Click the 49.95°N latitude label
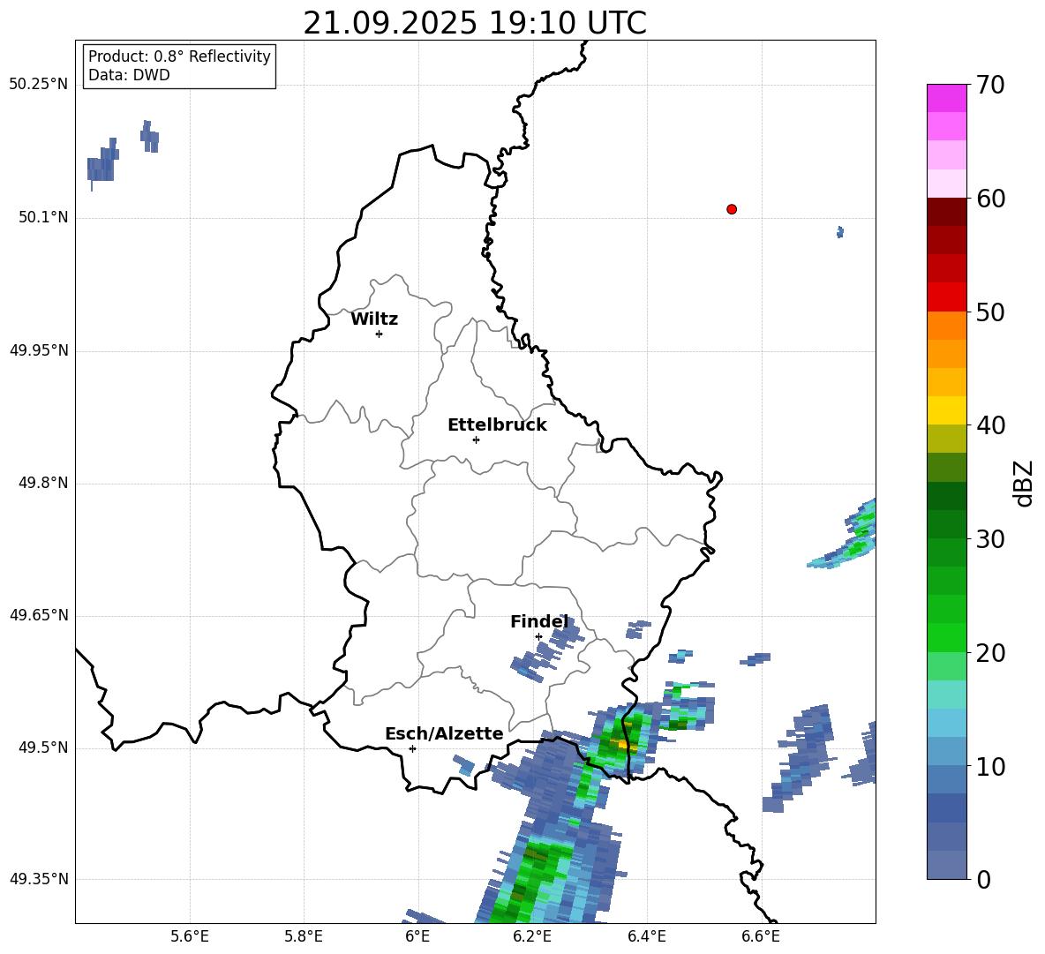 (x=39, y=350)
